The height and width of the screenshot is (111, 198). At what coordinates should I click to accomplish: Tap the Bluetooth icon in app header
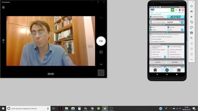coord(179,10)
